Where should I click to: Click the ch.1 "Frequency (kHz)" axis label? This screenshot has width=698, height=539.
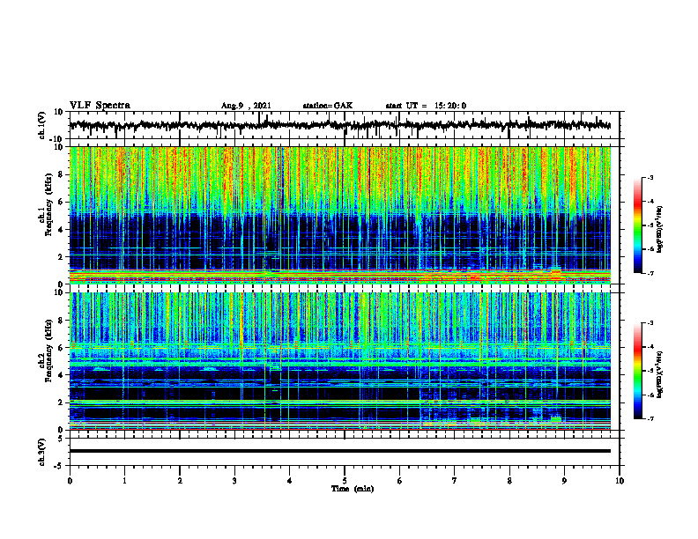point(48,204)
